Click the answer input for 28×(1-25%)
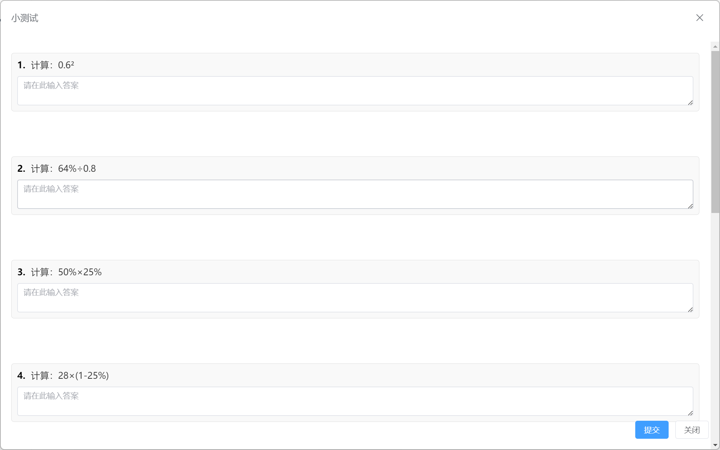 click(x=355, y=401)
